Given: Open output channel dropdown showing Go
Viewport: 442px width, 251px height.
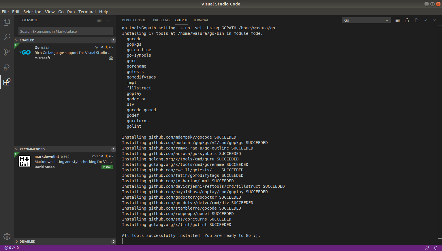Looking at the screenshot, I should (366, 20).
